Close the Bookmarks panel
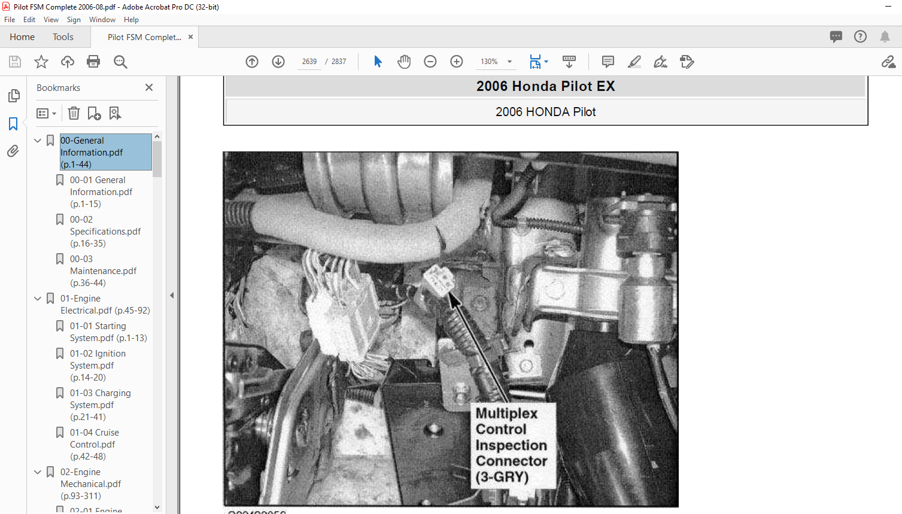 149,87
